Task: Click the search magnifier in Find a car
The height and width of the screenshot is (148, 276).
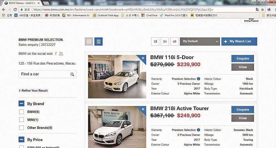Action: pyautogui.click(x=72, y=74)
